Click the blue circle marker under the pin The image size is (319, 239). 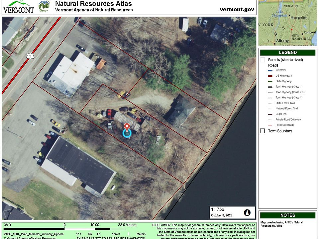click(127, 133)
